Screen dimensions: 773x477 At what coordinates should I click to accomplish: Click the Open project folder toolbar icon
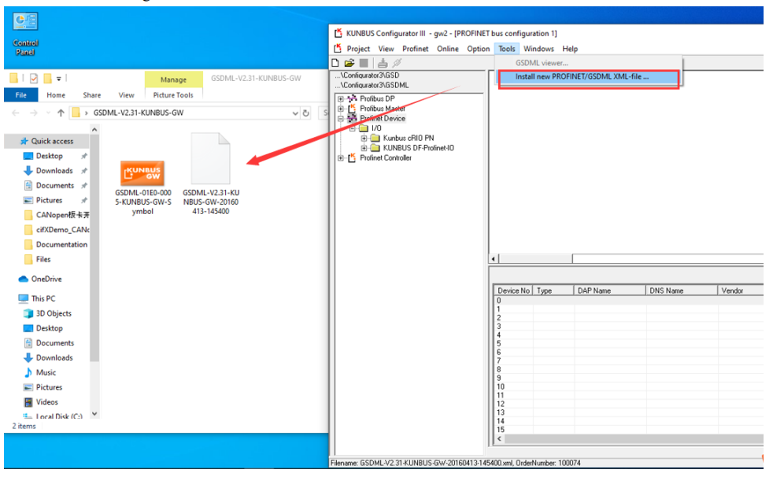[350, 63]
